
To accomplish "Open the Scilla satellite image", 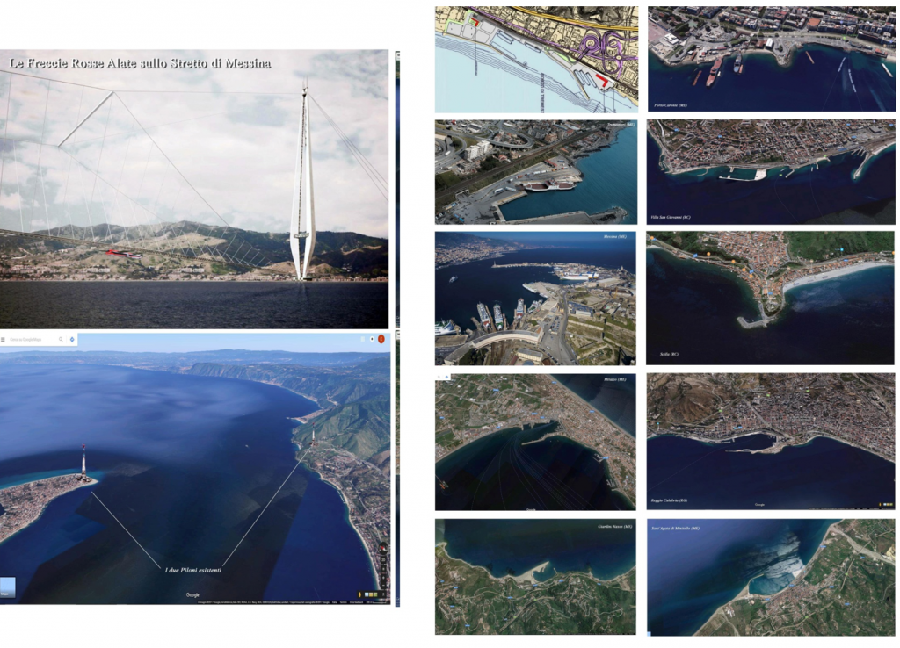I will click(771, 298).
